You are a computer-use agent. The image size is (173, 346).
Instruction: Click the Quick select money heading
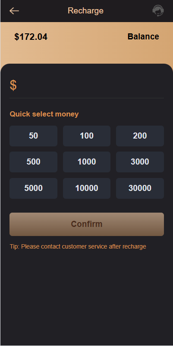pos(44,114)
